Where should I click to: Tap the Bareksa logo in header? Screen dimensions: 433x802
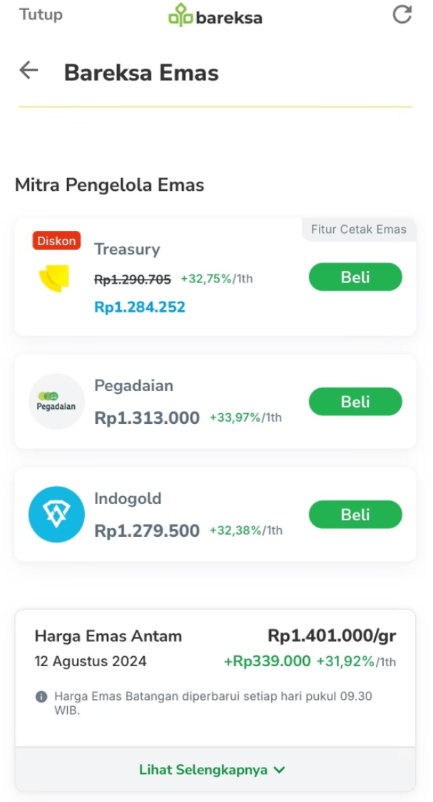point(215,15)
